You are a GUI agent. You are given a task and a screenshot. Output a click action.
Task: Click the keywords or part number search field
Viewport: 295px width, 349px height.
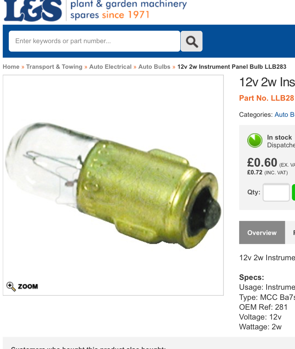click(x=94, y=41)
